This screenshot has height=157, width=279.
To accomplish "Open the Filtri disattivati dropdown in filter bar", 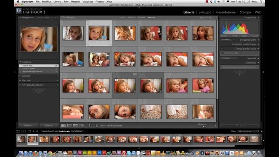I will 206,17.
